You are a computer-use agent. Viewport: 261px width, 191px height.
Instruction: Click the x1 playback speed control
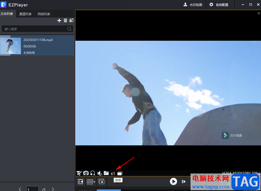click(113, 173)
